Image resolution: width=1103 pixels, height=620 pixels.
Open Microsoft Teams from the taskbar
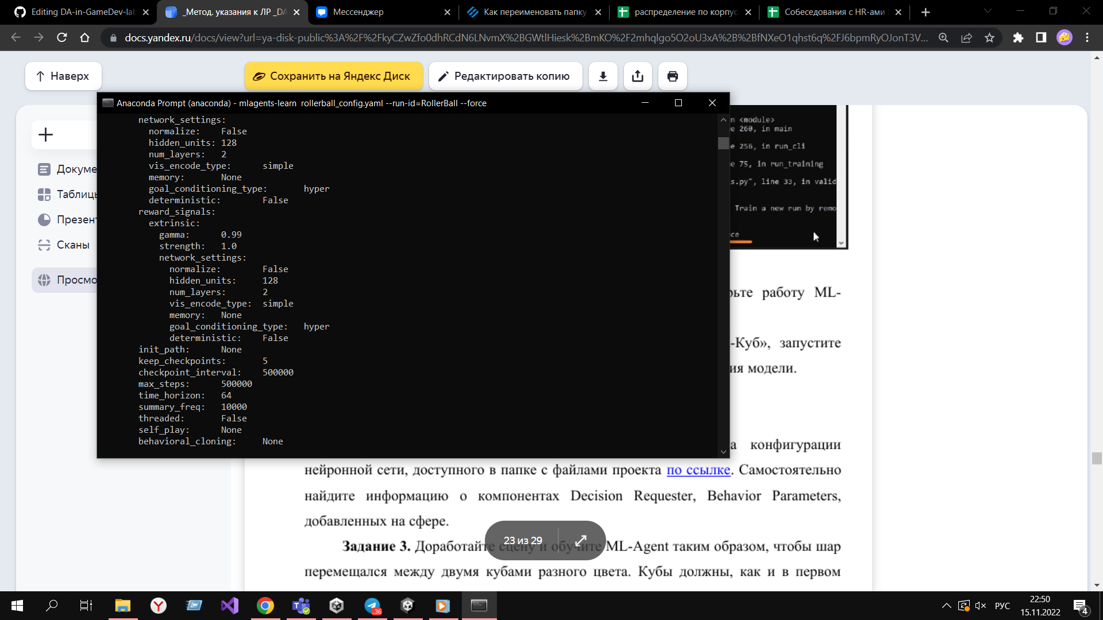(300, 606)
